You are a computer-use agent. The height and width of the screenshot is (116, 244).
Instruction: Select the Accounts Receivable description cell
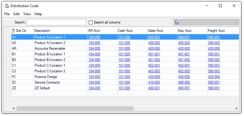coord(61,48)
